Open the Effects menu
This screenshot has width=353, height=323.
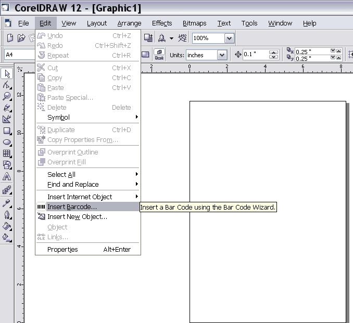pyautogui.click(x=162, y=23)
